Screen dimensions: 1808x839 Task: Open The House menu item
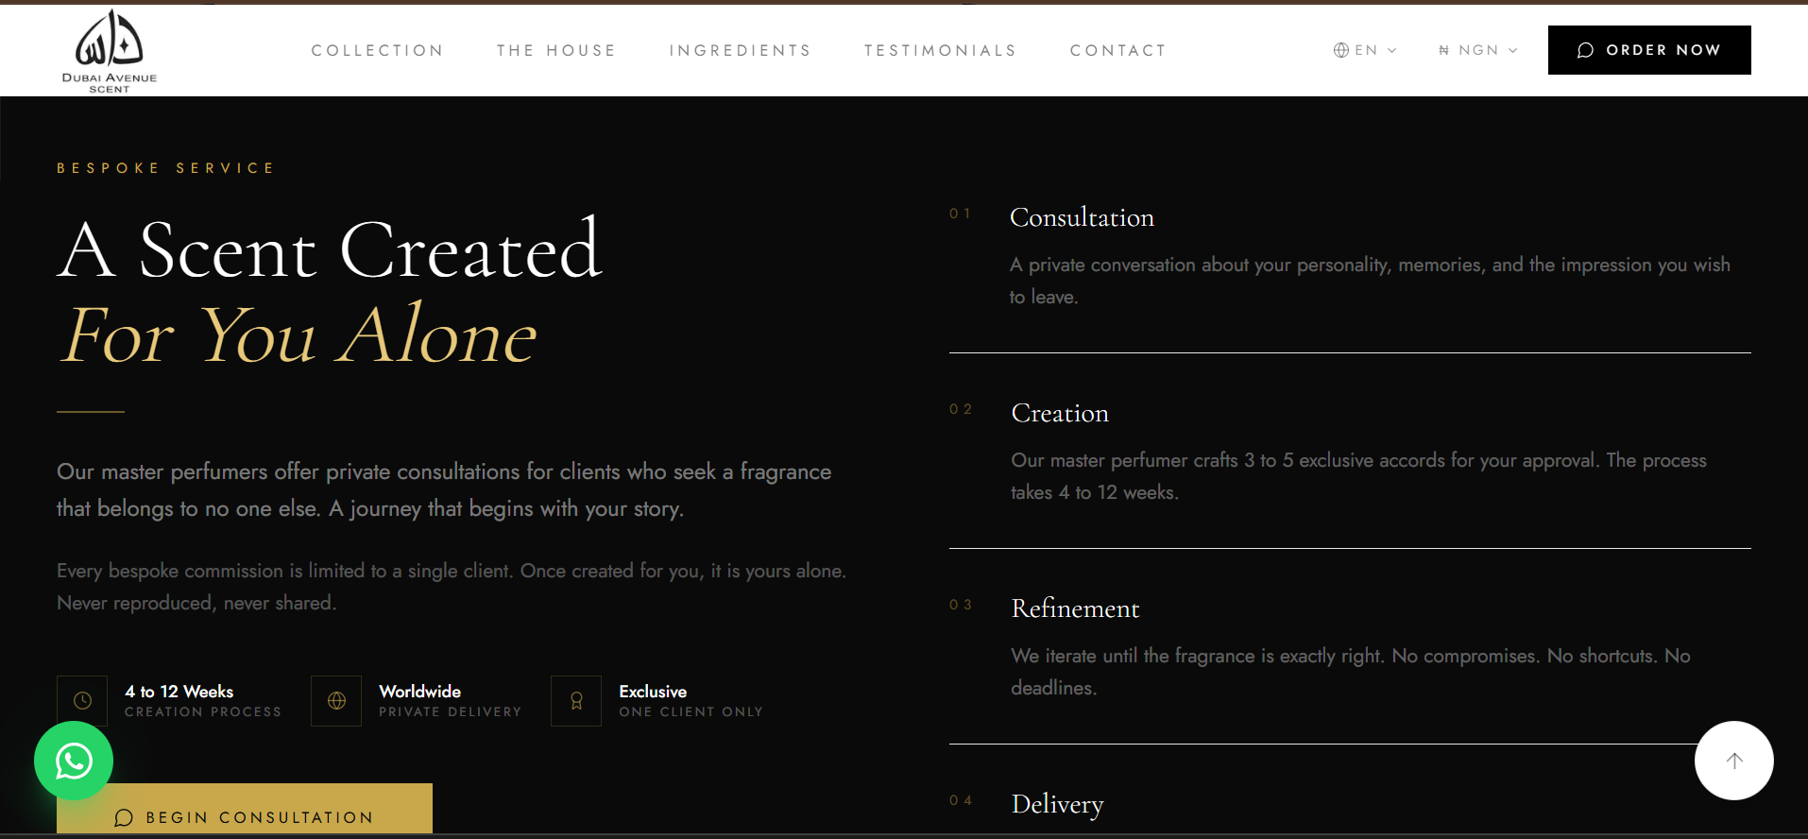556,50
